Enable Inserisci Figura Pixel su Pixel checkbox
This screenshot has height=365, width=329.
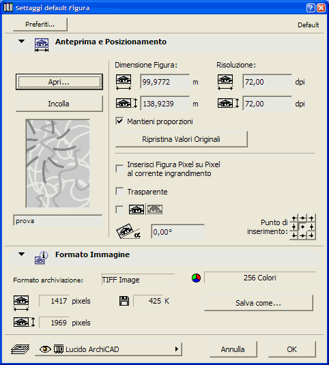pyautogui.click(x=119, y=169)
